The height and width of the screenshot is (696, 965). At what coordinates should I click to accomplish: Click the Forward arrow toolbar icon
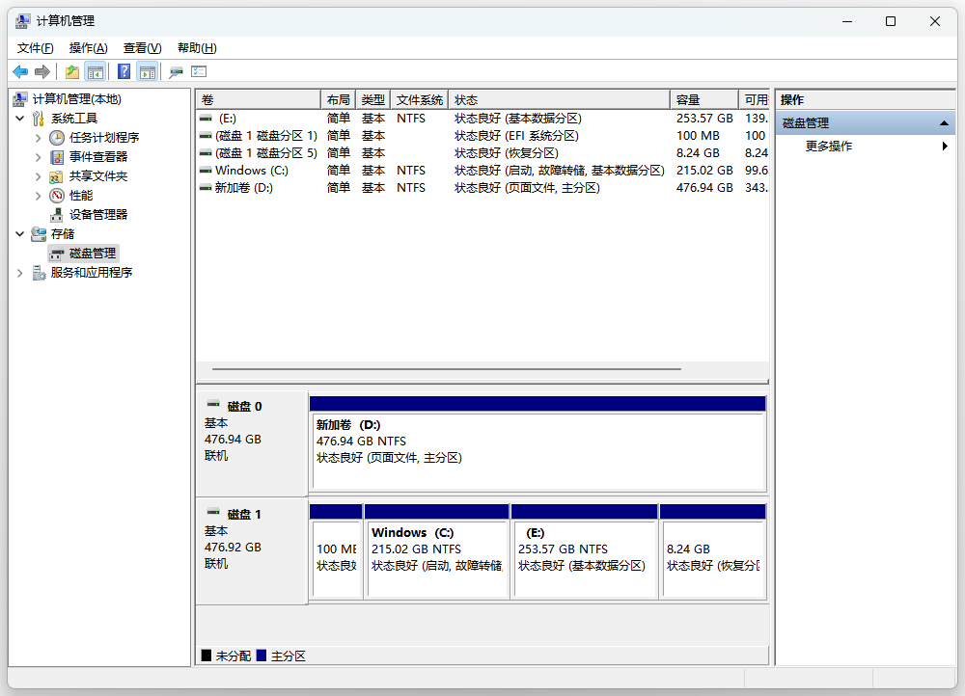41,72
